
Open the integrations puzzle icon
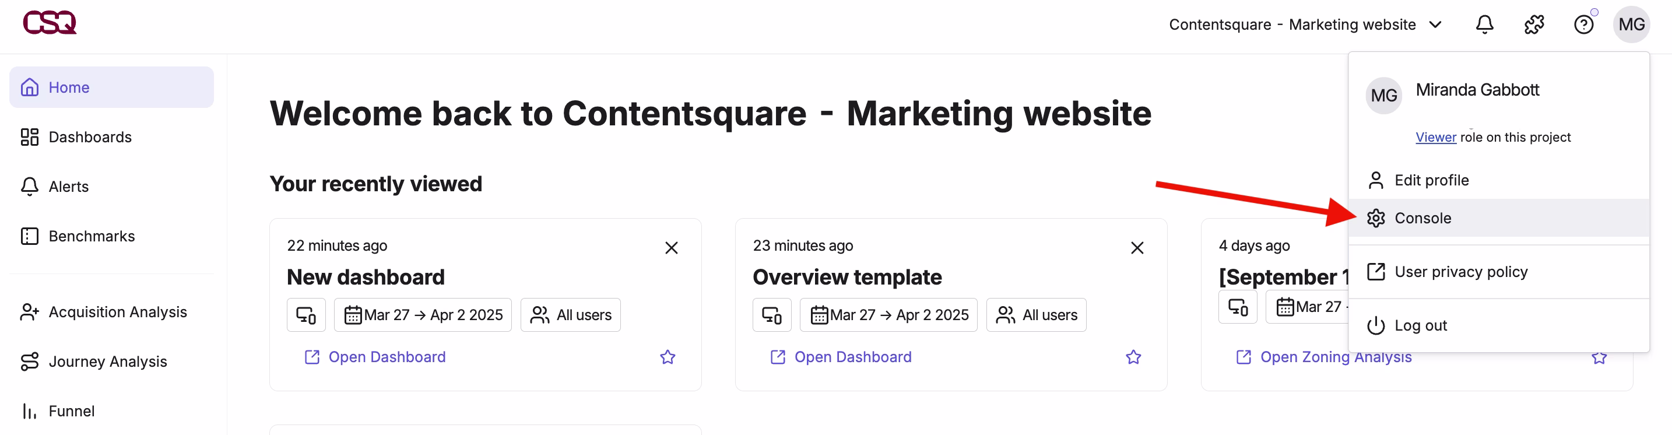tap(1534, 24)
